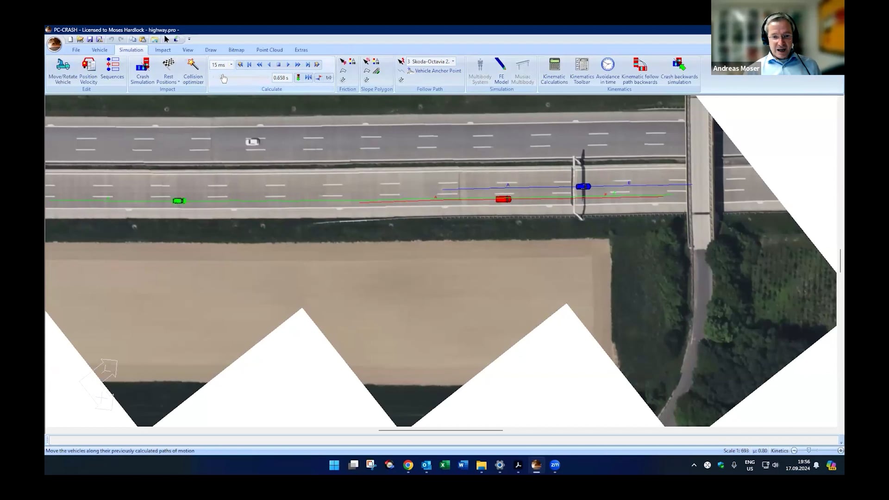Open Excel from the taskbar
This screenshot has height=500, width=889.
[444, 465]
